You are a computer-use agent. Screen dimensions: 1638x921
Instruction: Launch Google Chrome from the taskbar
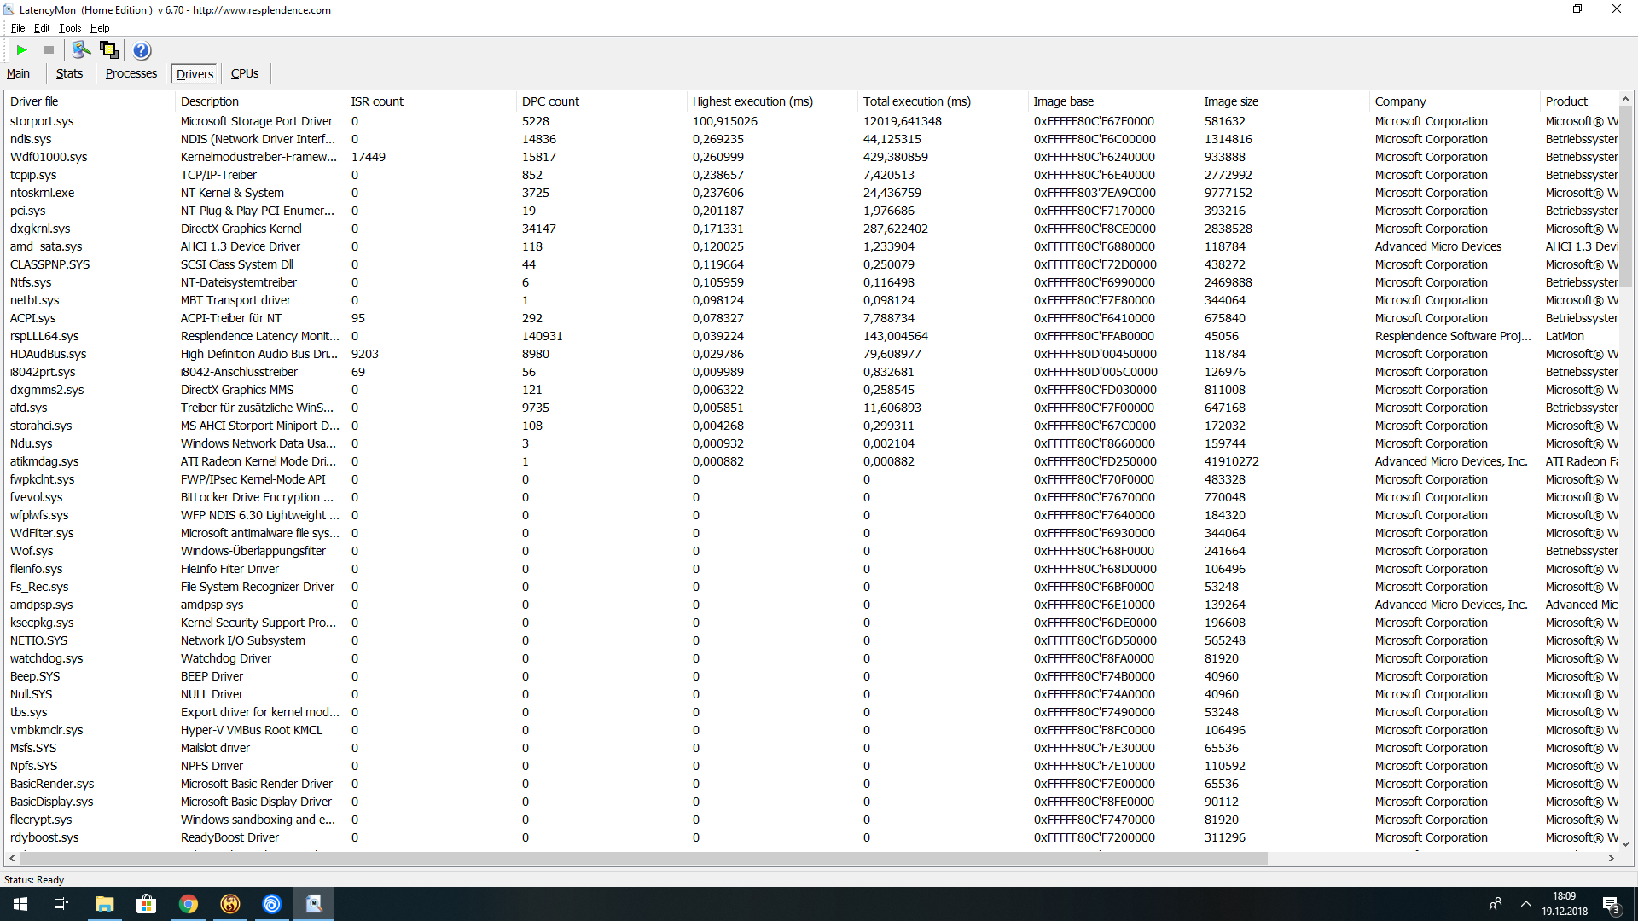pyautogui.click(x=189, y=904)
